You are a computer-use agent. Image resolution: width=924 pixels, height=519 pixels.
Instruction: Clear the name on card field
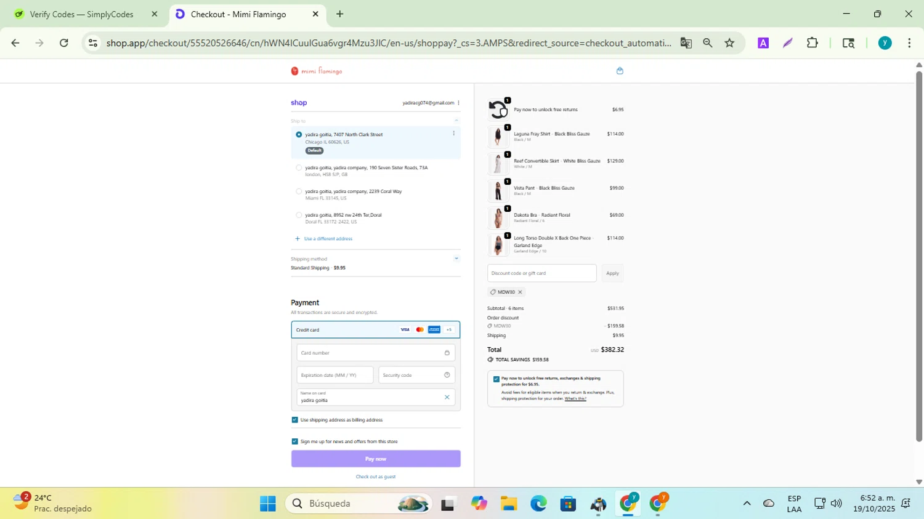point(447,397)
